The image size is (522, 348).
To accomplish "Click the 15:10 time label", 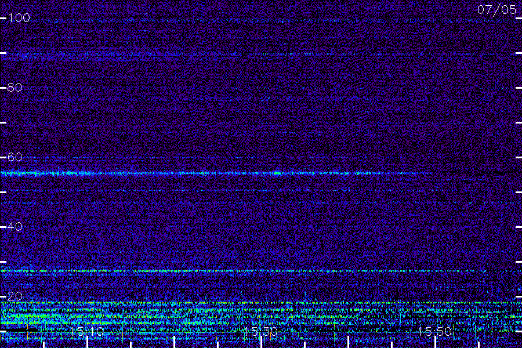I will [x=87, y=331].
